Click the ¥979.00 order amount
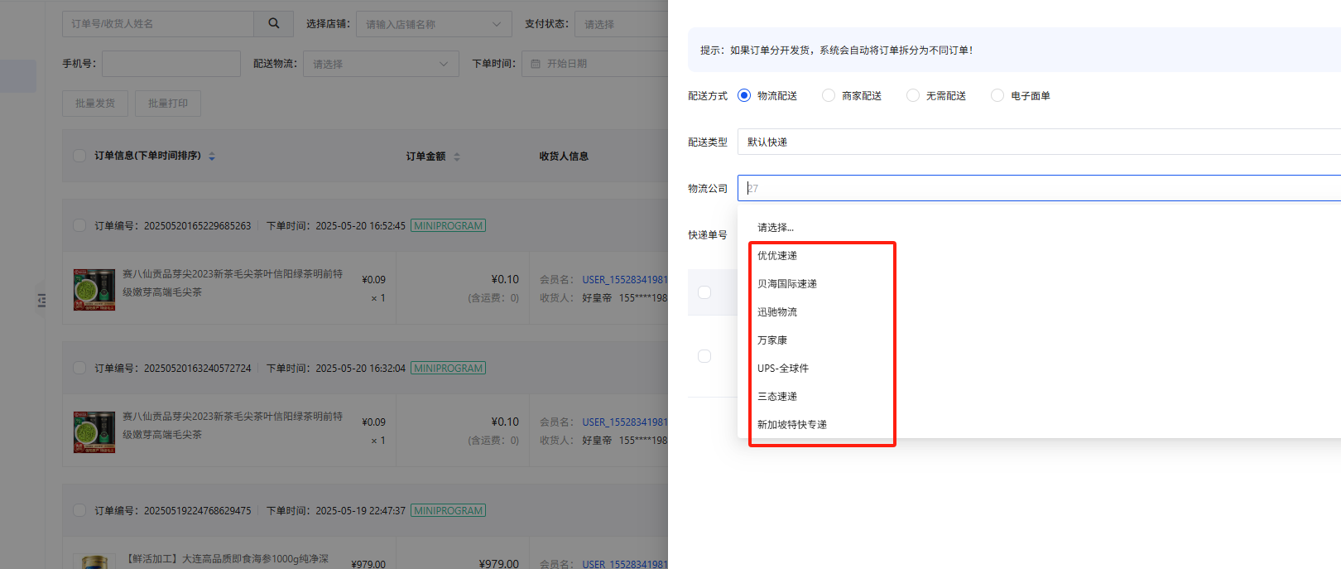The height and width of the screenshot is (569, 1341). [498, 564]
